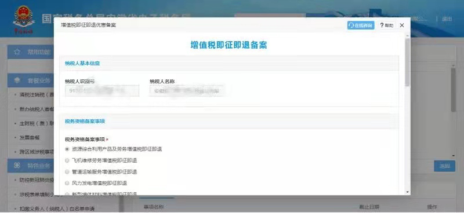
Task: Click the 截止日期 column header
Action: coord(369,207)
